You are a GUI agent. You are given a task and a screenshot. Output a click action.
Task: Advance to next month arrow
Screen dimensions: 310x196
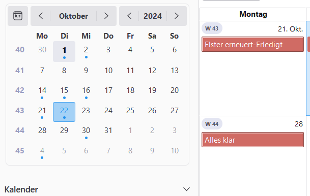106,16
